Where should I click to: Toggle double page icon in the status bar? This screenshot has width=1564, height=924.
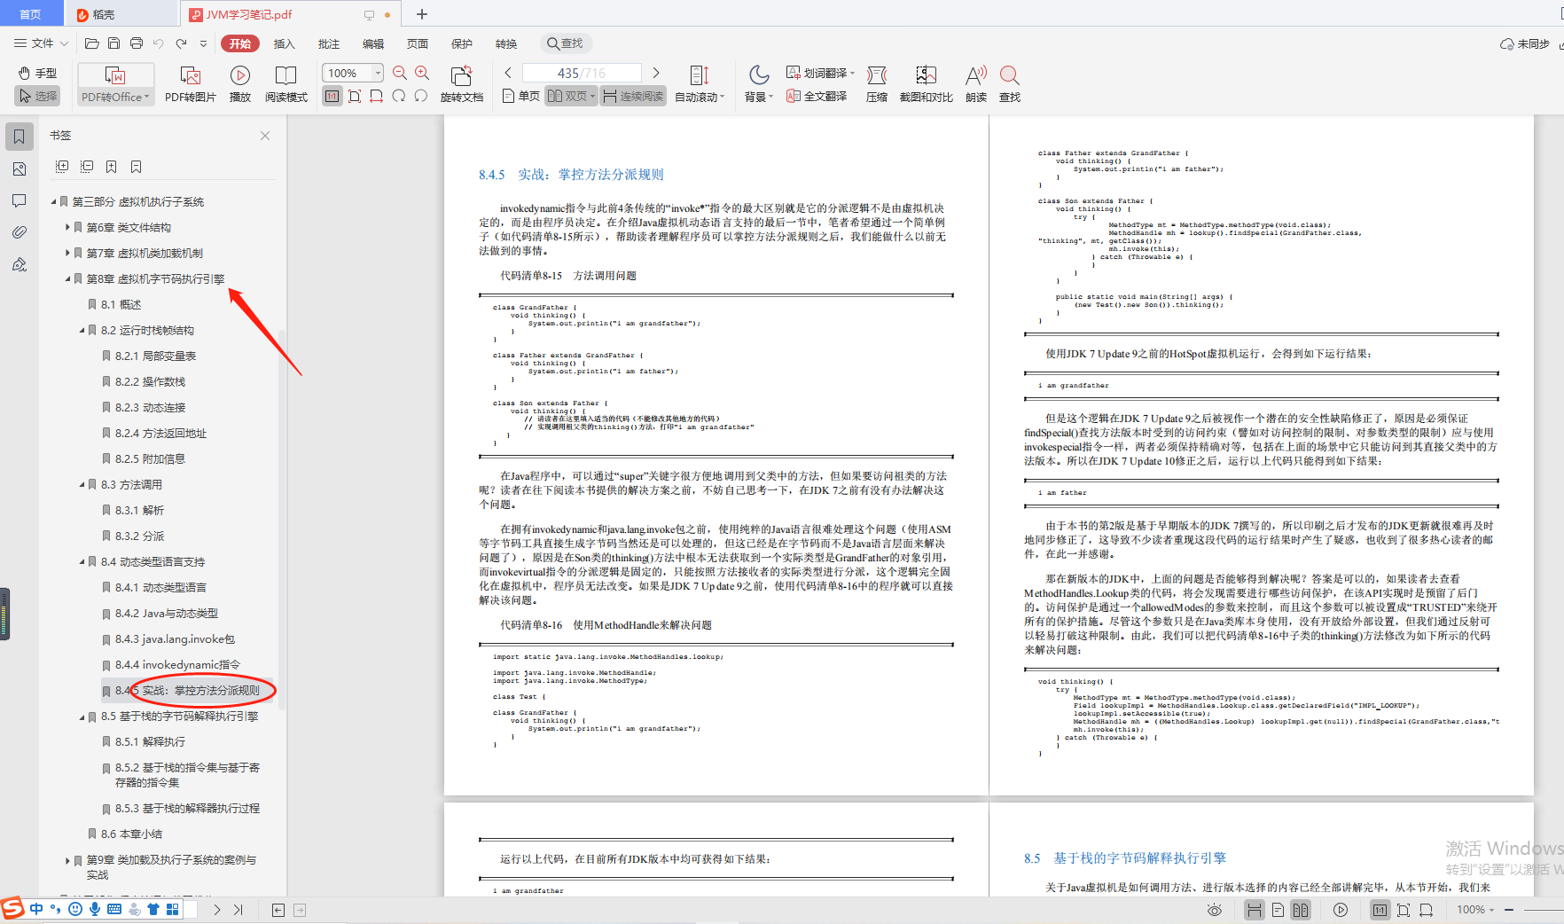1301,910
